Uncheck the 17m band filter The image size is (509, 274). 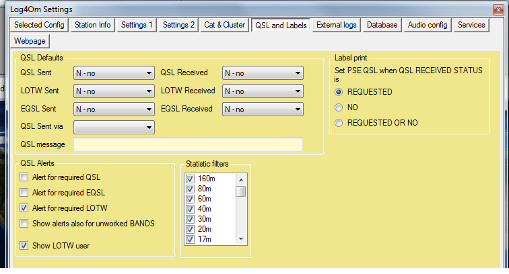pos(191,239)
